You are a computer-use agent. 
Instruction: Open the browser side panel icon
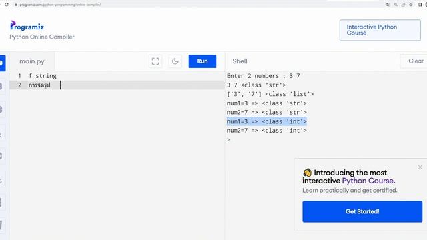tap(420, 5)
